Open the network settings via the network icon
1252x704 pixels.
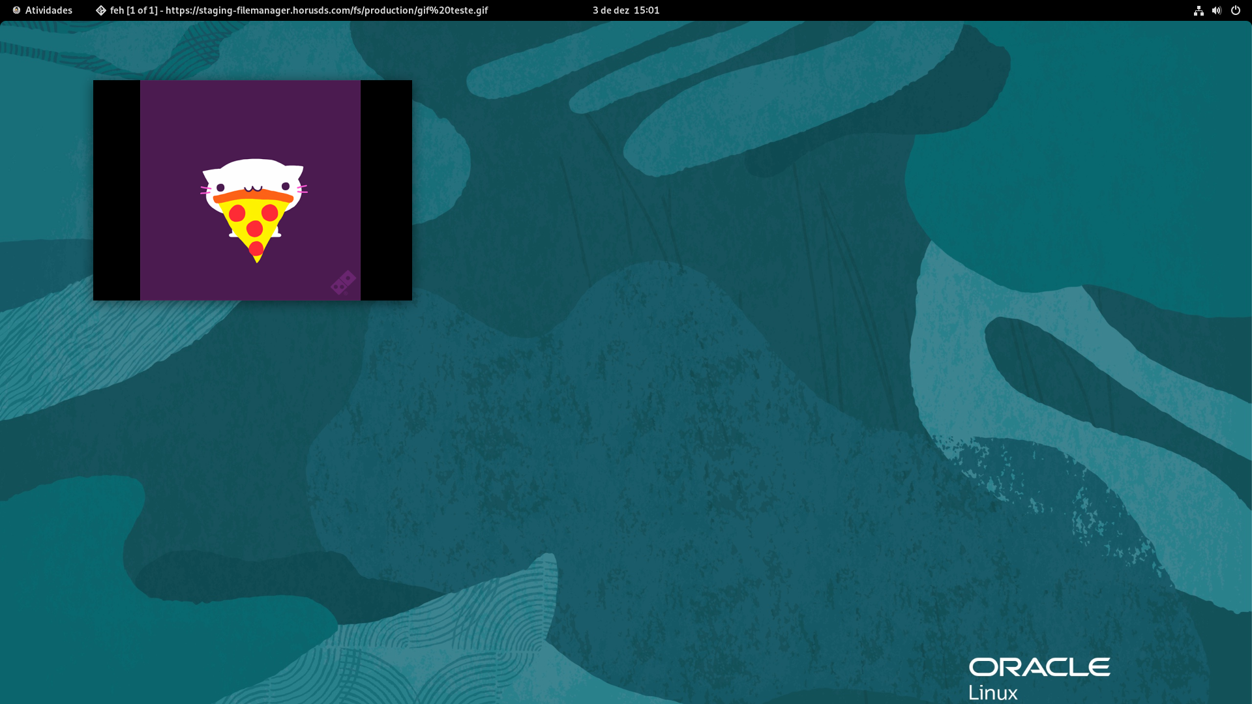click(x=1199, y=10)
